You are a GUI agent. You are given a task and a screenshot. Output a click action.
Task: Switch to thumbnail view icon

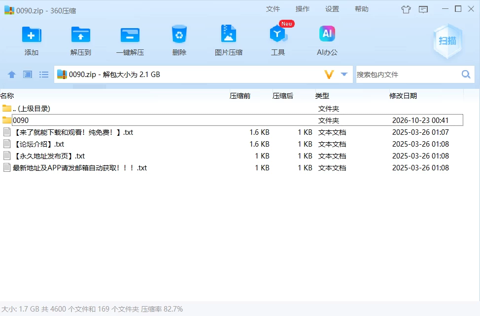[28, 75]
